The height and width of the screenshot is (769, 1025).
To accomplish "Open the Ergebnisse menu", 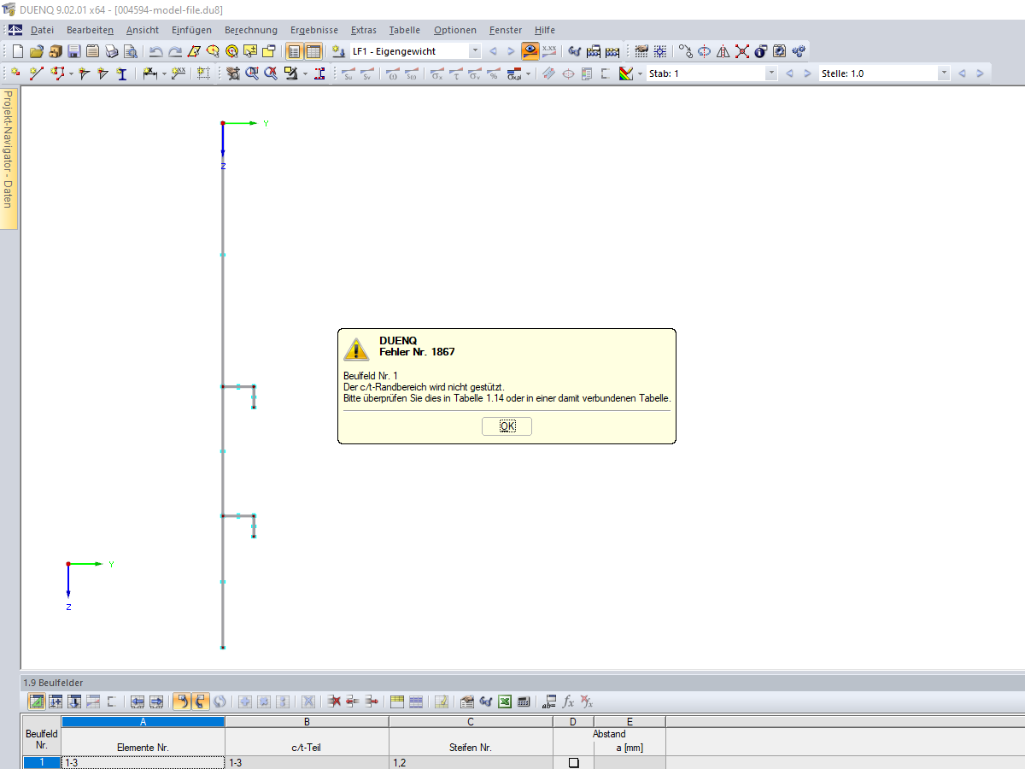I will pos(314,30).
